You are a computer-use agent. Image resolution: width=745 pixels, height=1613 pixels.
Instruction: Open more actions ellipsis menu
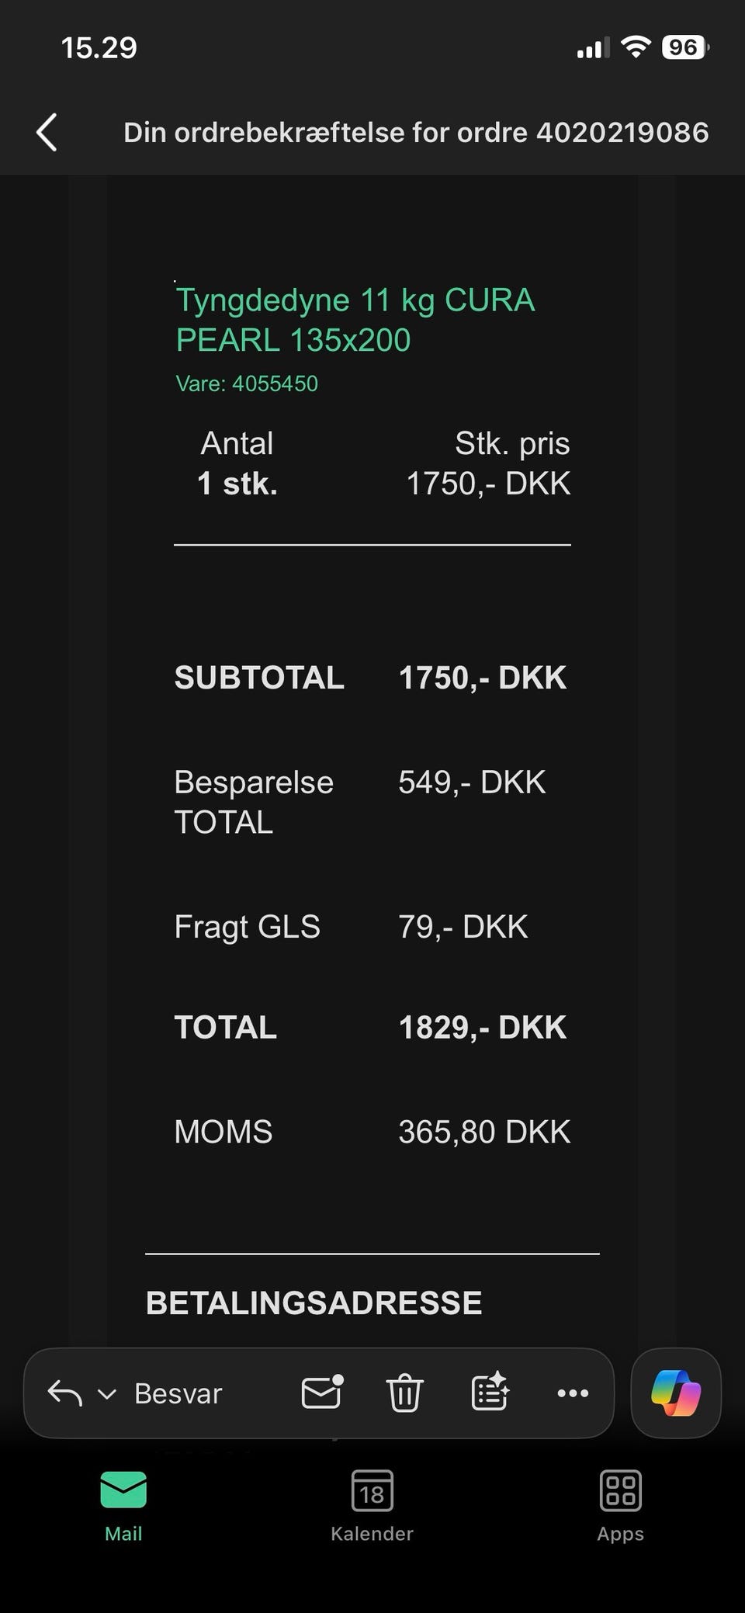tap(573, 1393)
